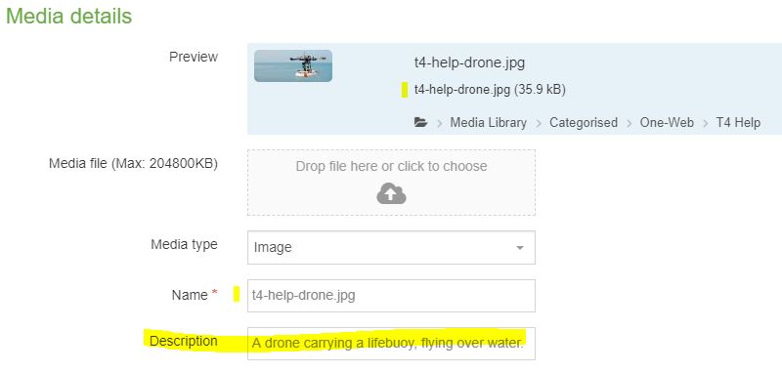Click the Description input field
The height and width of the screenshot is (372, 782).
[392, 344]
